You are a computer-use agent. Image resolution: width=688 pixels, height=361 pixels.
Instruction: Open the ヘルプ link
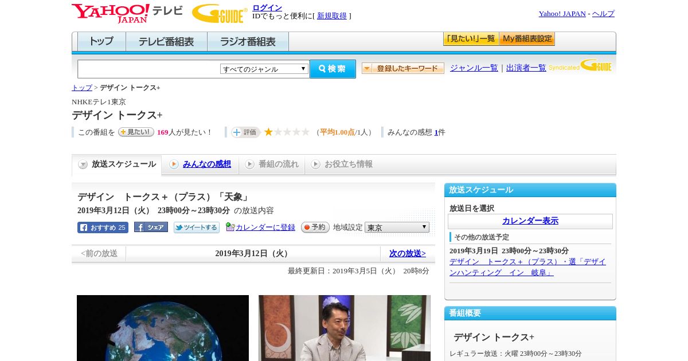pos(603,14)
